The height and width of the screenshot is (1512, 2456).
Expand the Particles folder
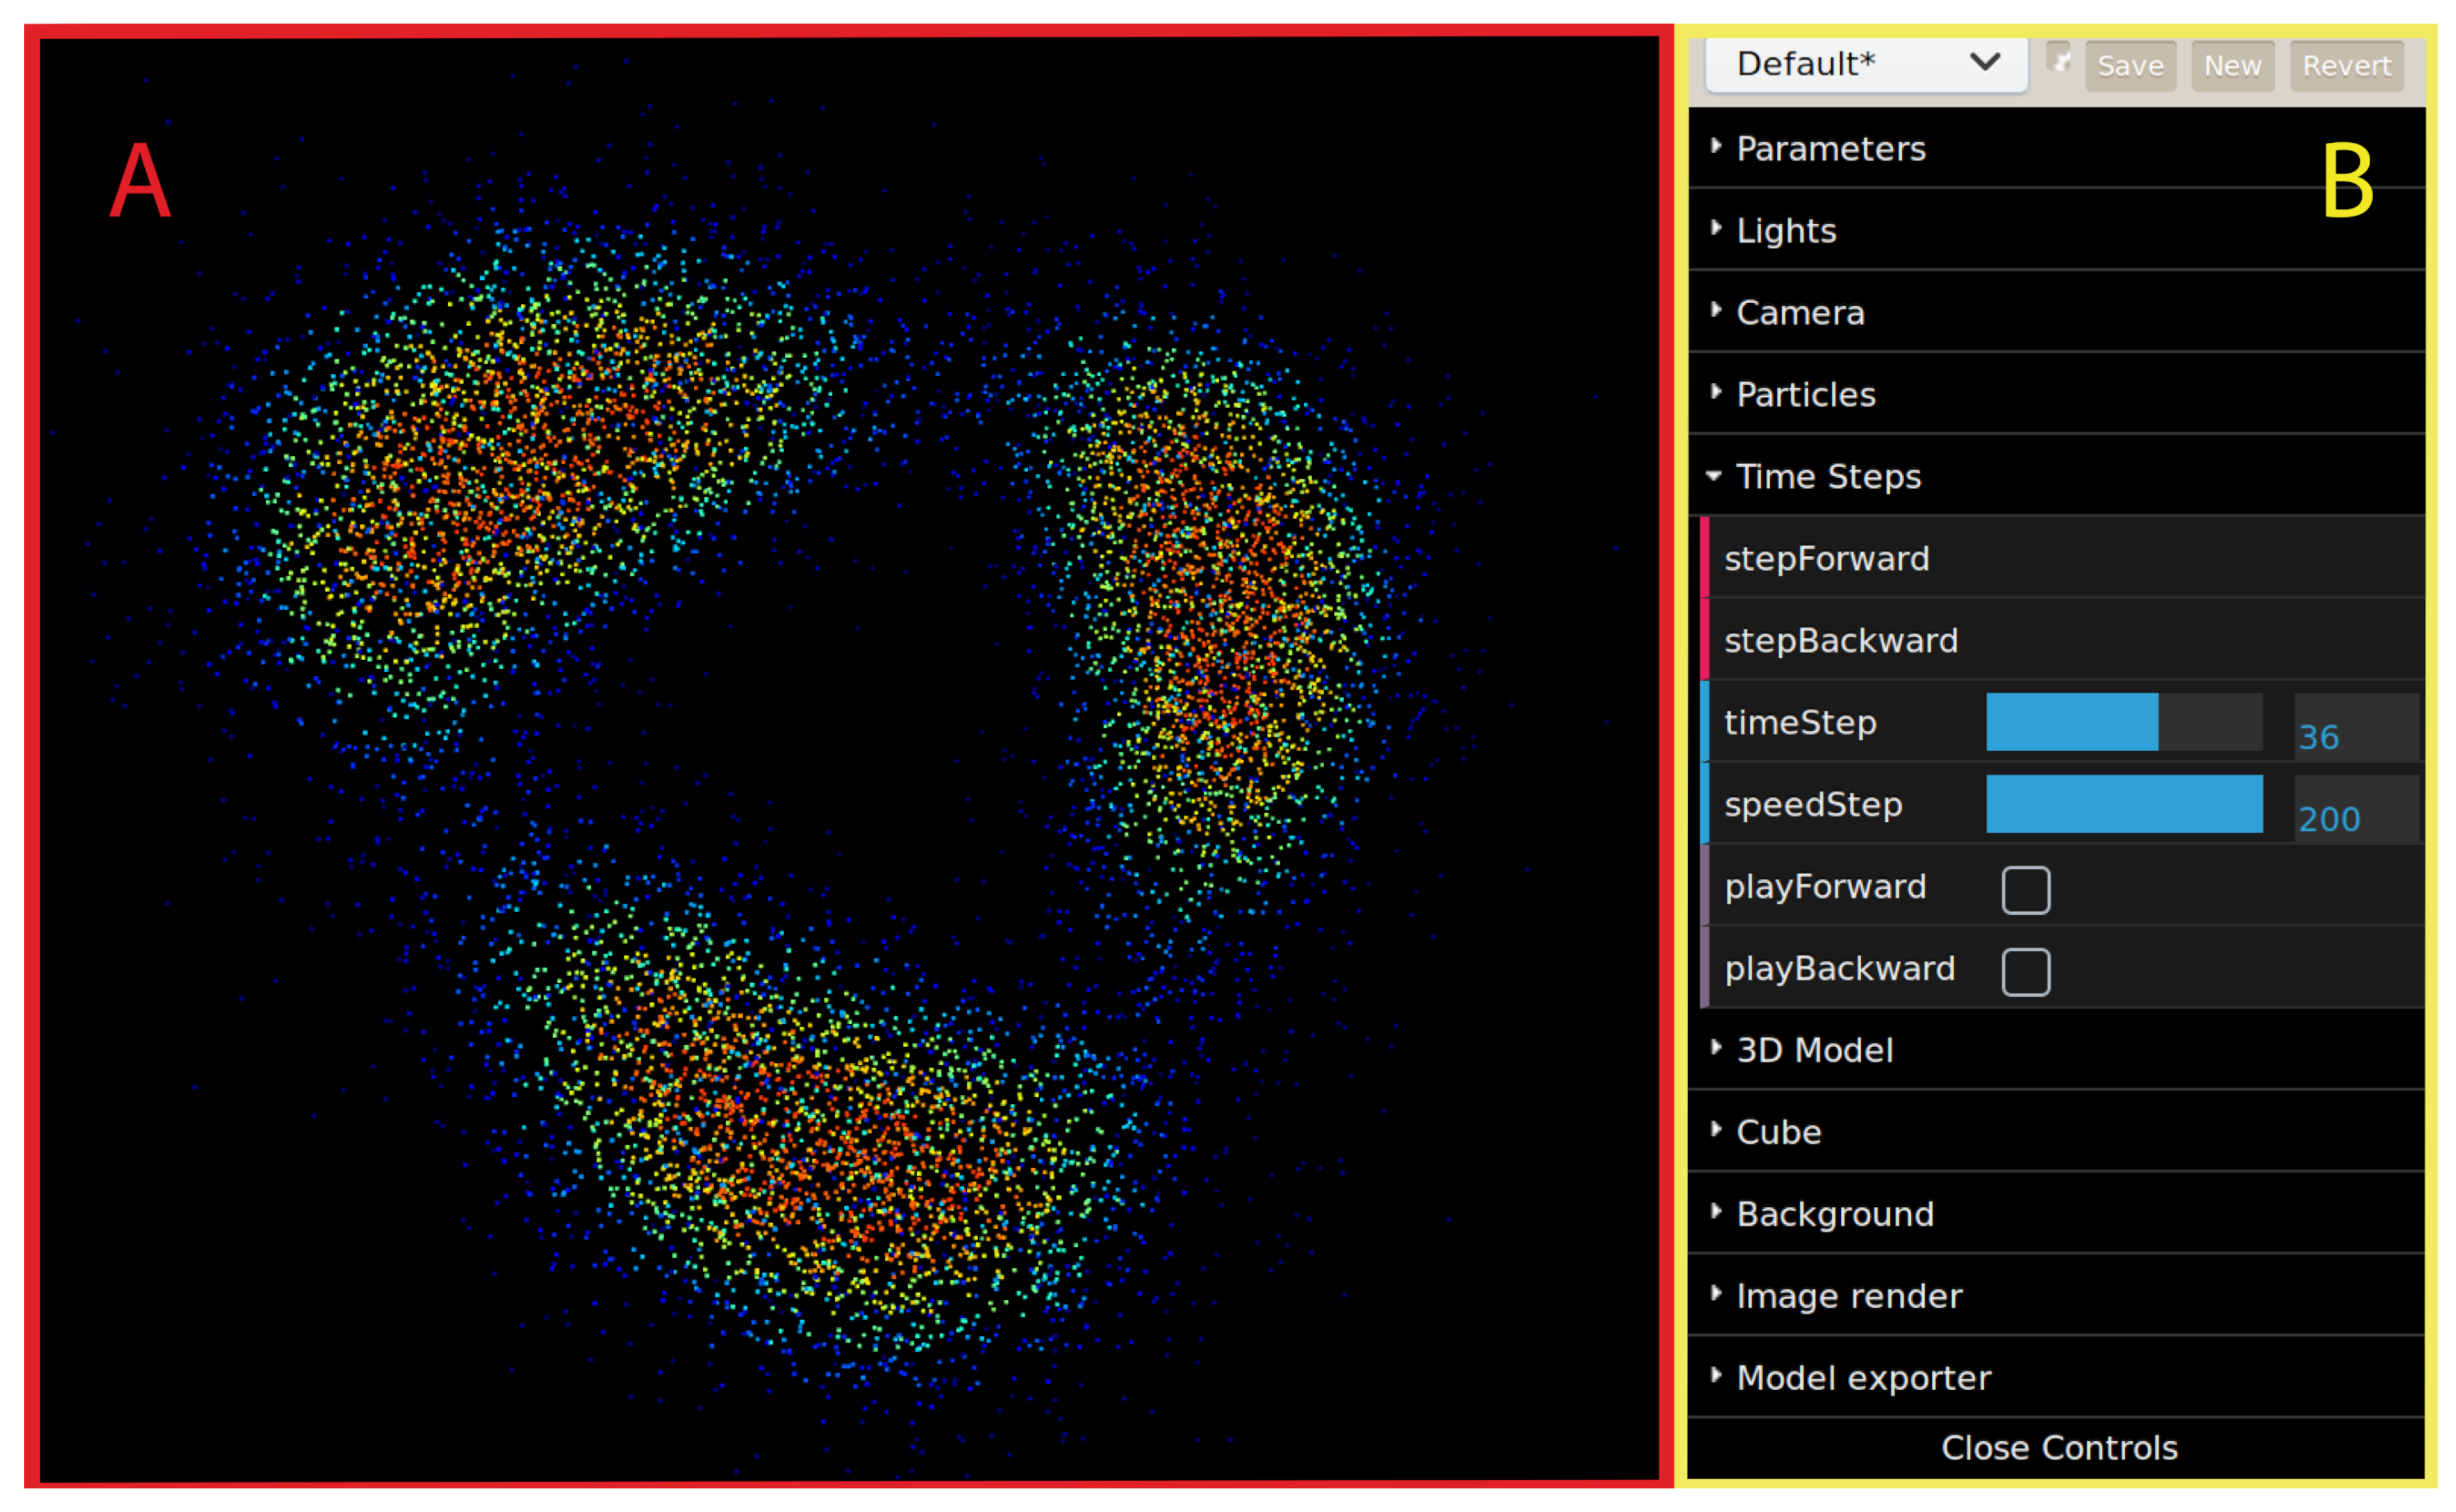[1805, 394]
